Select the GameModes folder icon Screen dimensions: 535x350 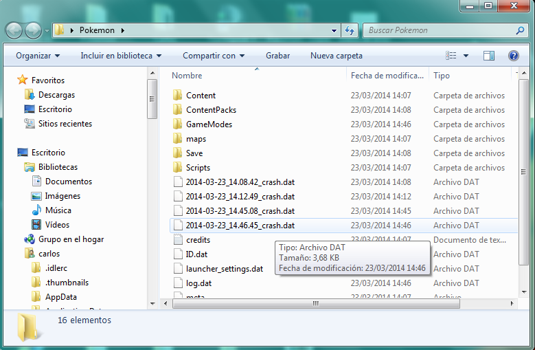pyautogui.click(x=177, y=124)
